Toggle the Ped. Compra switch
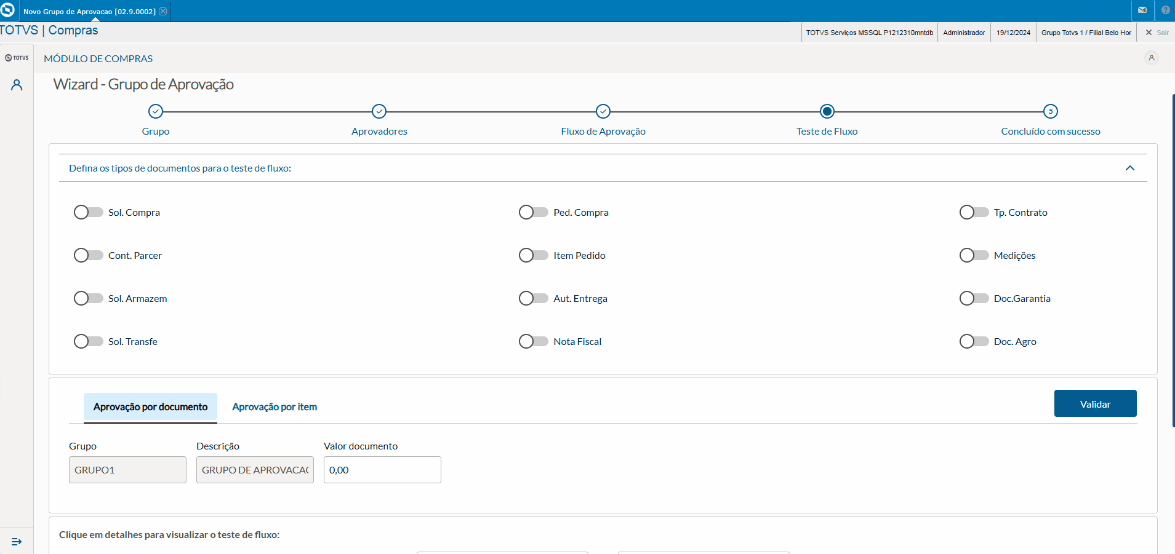This screenshot has width=1175, height=554. 534,212
